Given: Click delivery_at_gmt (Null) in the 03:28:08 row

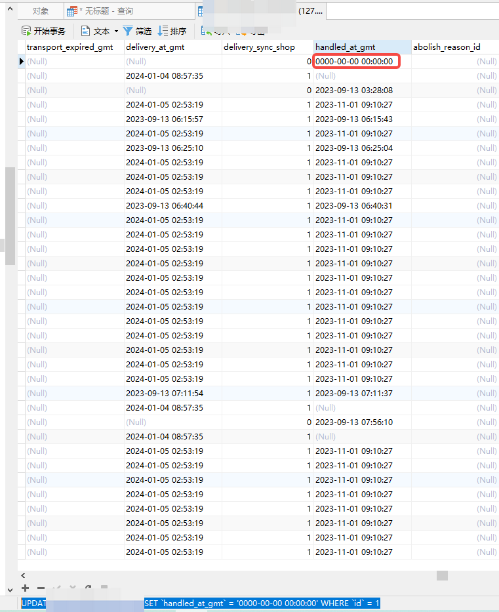Looking at the screenshot, I should click(x=173, y=90).
